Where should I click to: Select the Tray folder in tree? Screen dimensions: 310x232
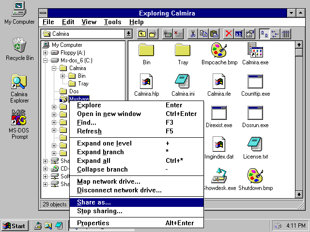pos(78,84)
